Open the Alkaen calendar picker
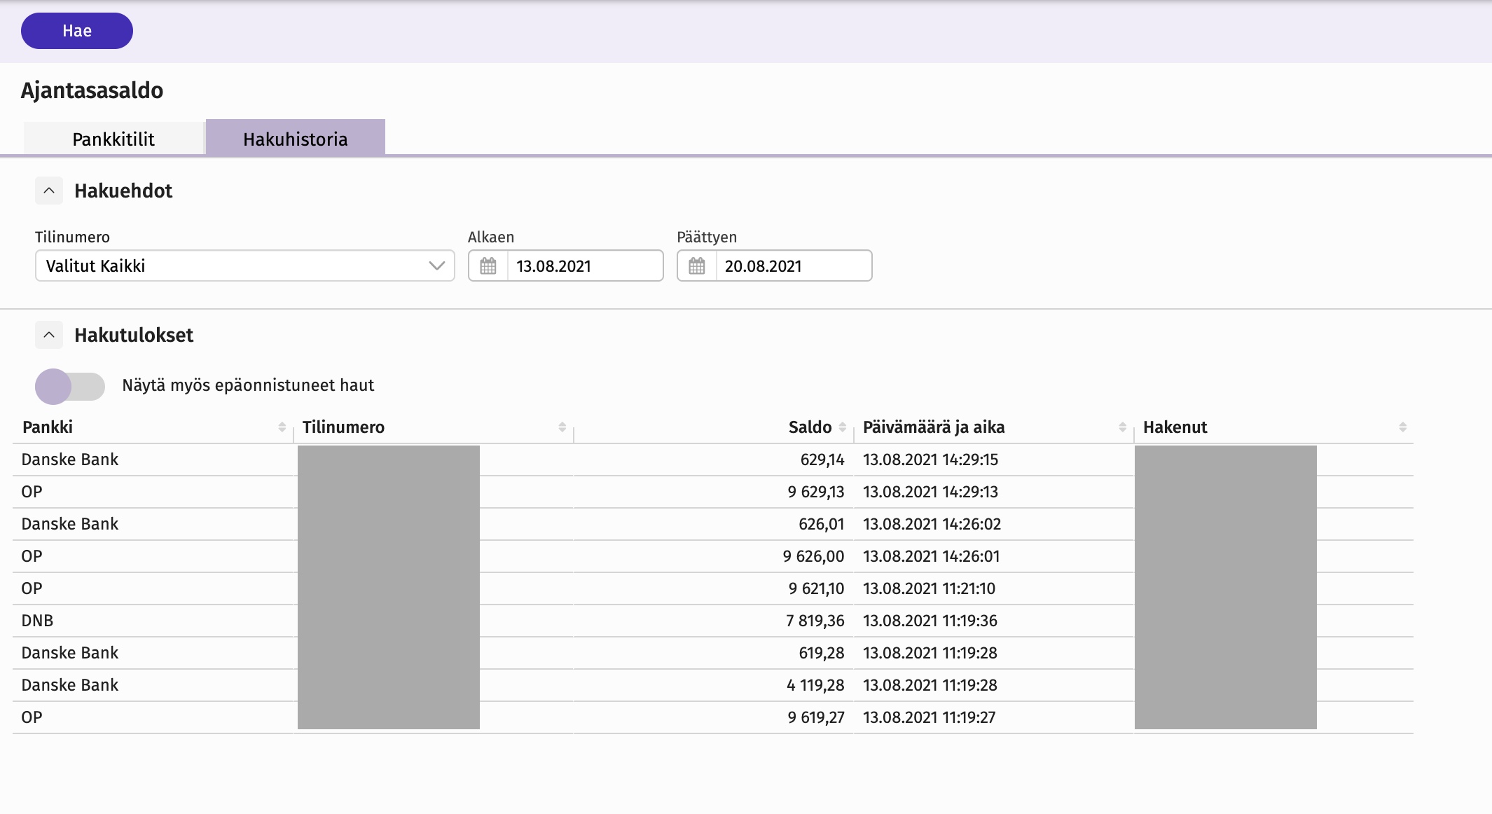 pos(488,266)
